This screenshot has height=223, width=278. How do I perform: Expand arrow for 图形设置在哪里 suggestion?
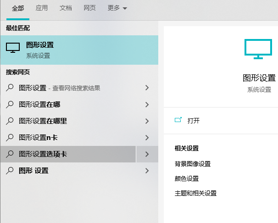click(147, 121)
